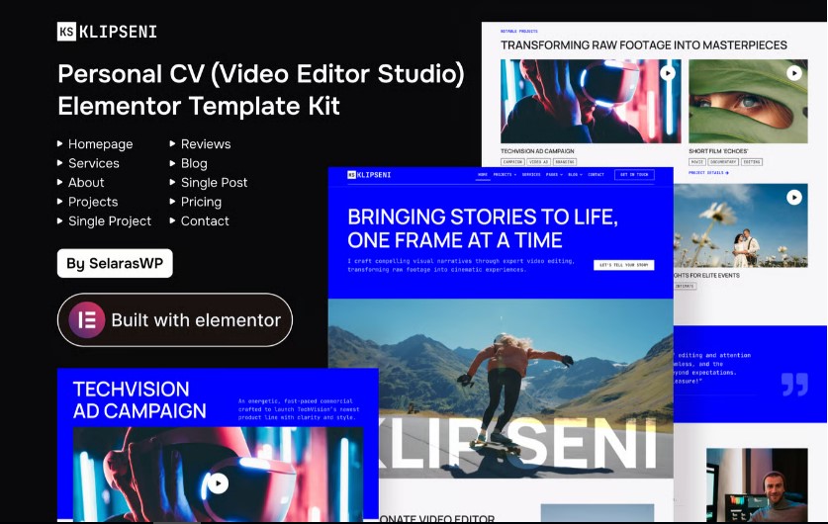
Task: Click the By SelarasWP badge
Action: (x=115, y=264)
